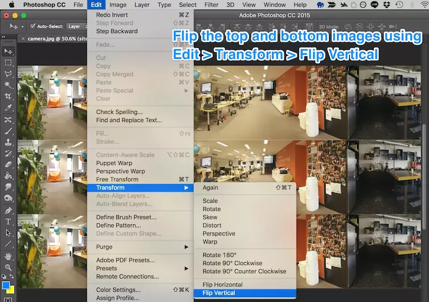Select the Brush tool
Viewport: 429px width, 302px height.
[8, 131]
